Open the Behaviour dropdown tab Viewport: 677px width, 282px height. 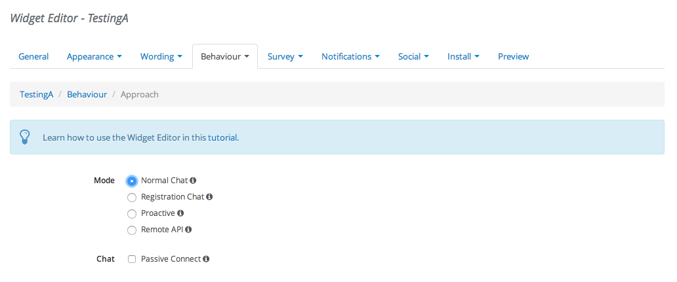[x=225, y=56]
